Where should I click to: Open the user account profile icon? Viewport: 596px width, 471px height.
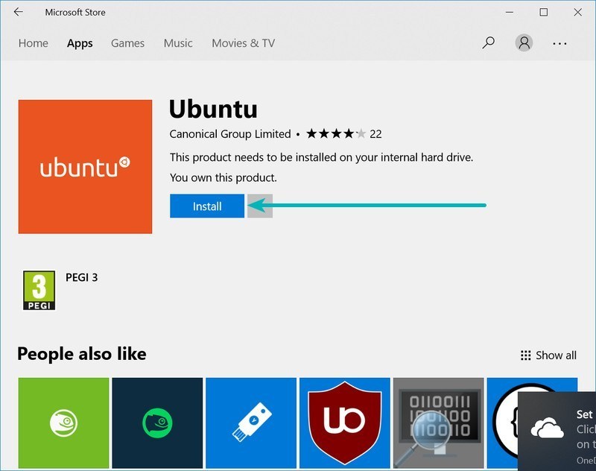[x=524, y=43]
